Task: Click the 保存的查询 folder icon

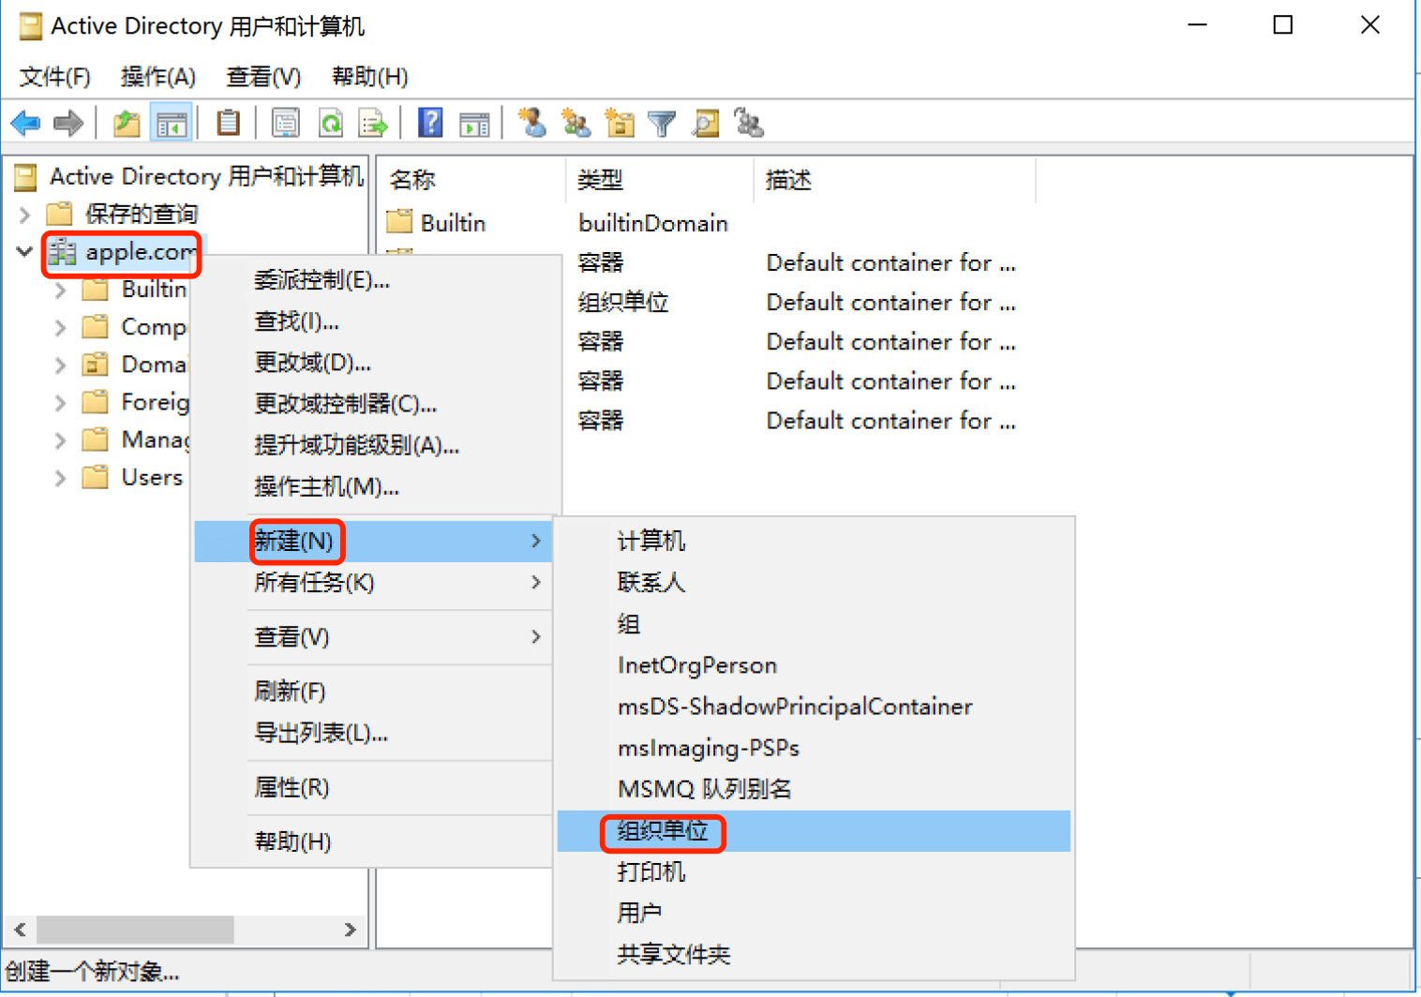Action: click(x=60, y=214)
